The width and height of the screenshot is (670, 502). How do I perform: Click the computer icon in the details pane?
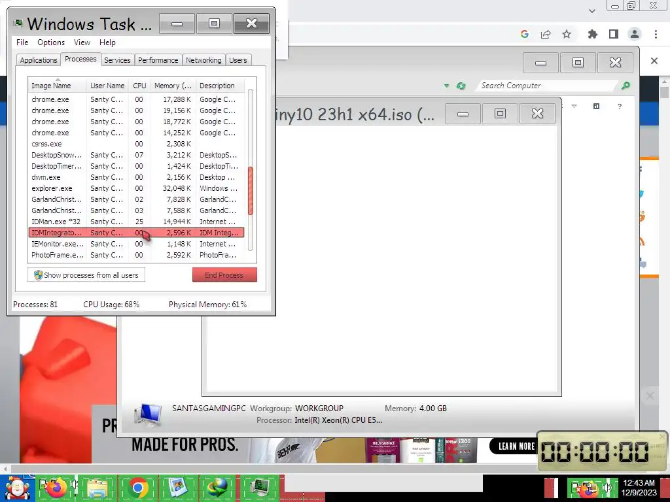[148, 414]
